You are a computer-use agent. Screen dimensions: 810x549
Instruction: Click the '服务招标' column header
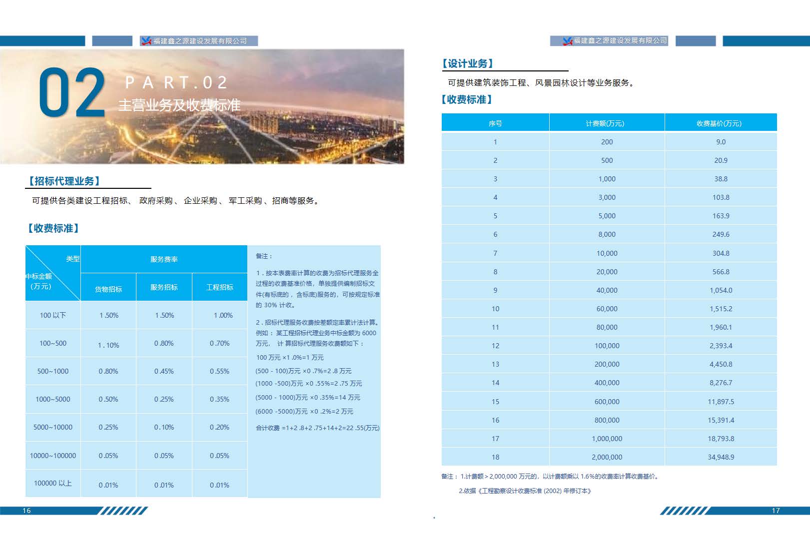click(x=164, y=287)
